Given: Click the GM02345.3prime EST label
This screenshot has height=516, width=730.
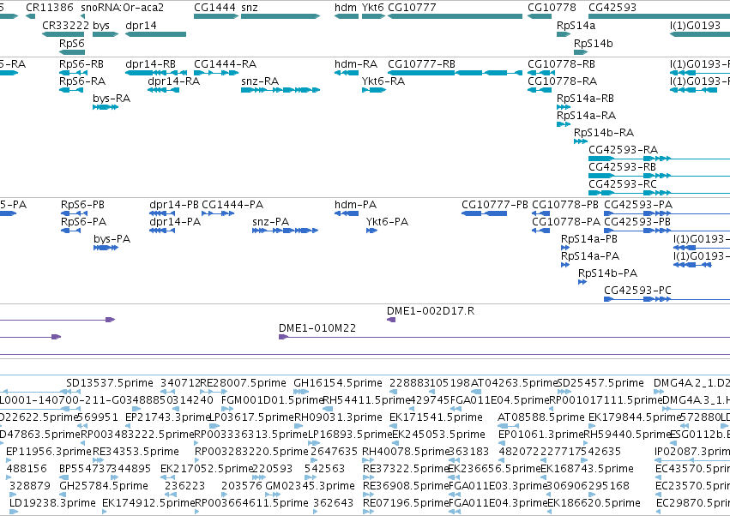Looking at the screenshot, I should pyautogui.click(x=310, y=486).
